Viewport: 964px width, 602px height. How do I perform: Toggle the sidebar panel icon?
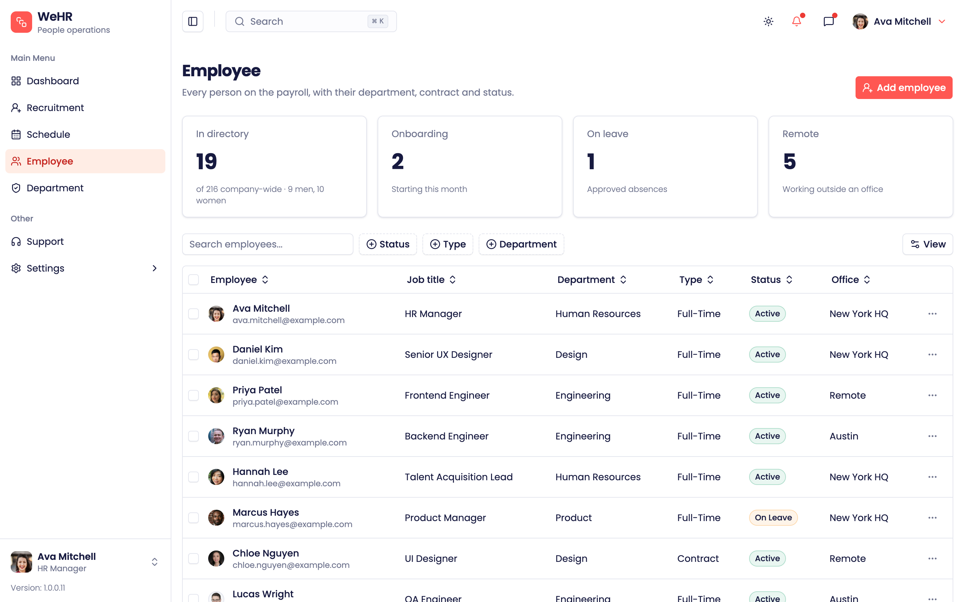193,21
